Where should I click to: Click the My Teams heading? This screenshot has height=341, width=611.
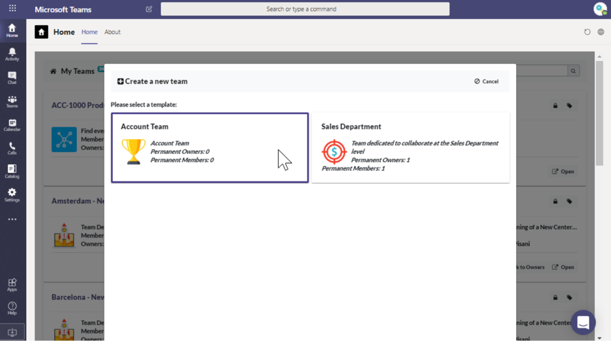(78, 71)
